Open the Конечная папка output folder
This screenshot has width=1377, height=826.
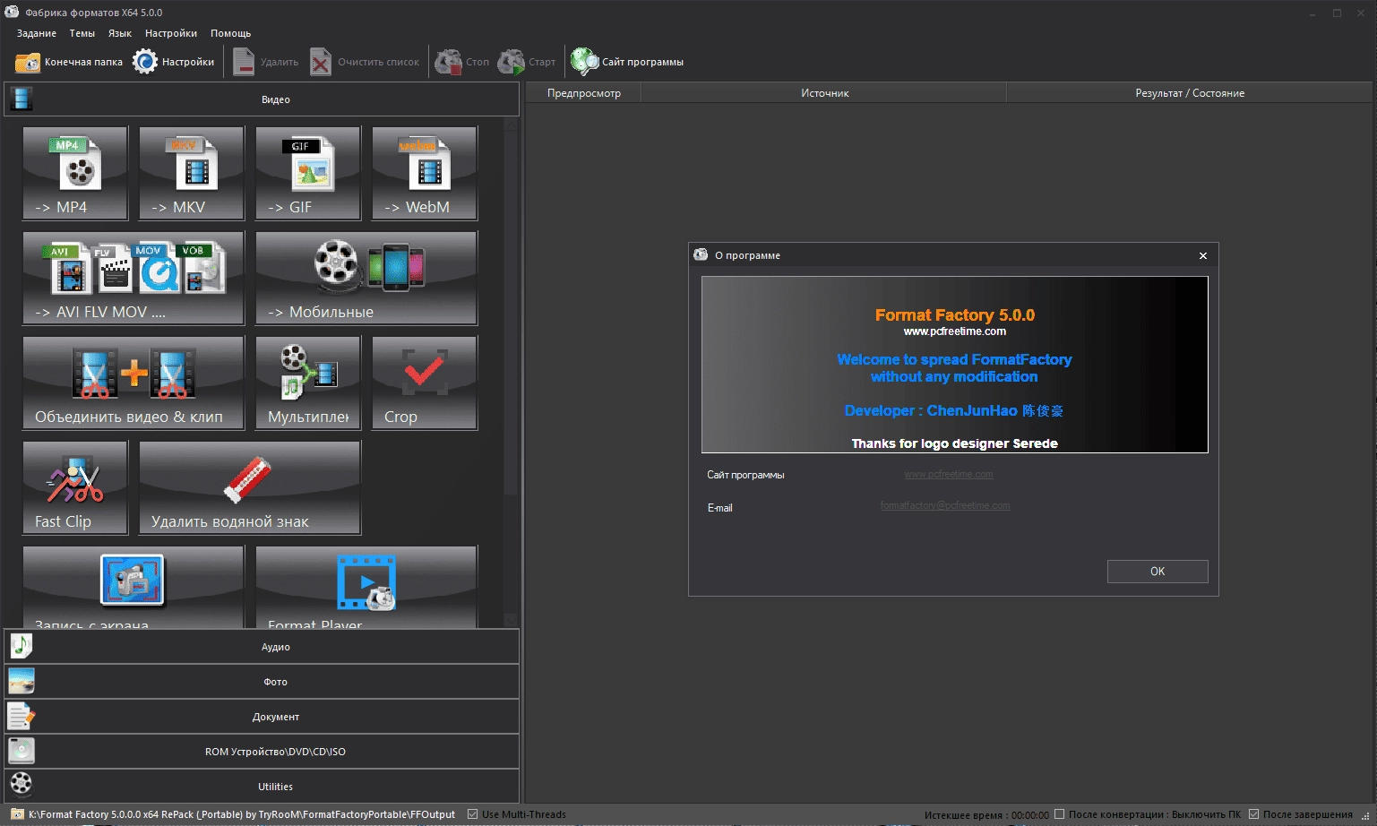click(x=69, y=62)
